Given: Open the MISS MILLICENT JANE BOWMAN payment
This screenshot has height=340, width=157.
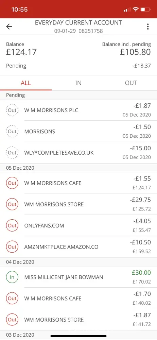Looking at the screenshot, I should [x=78, y=277].
